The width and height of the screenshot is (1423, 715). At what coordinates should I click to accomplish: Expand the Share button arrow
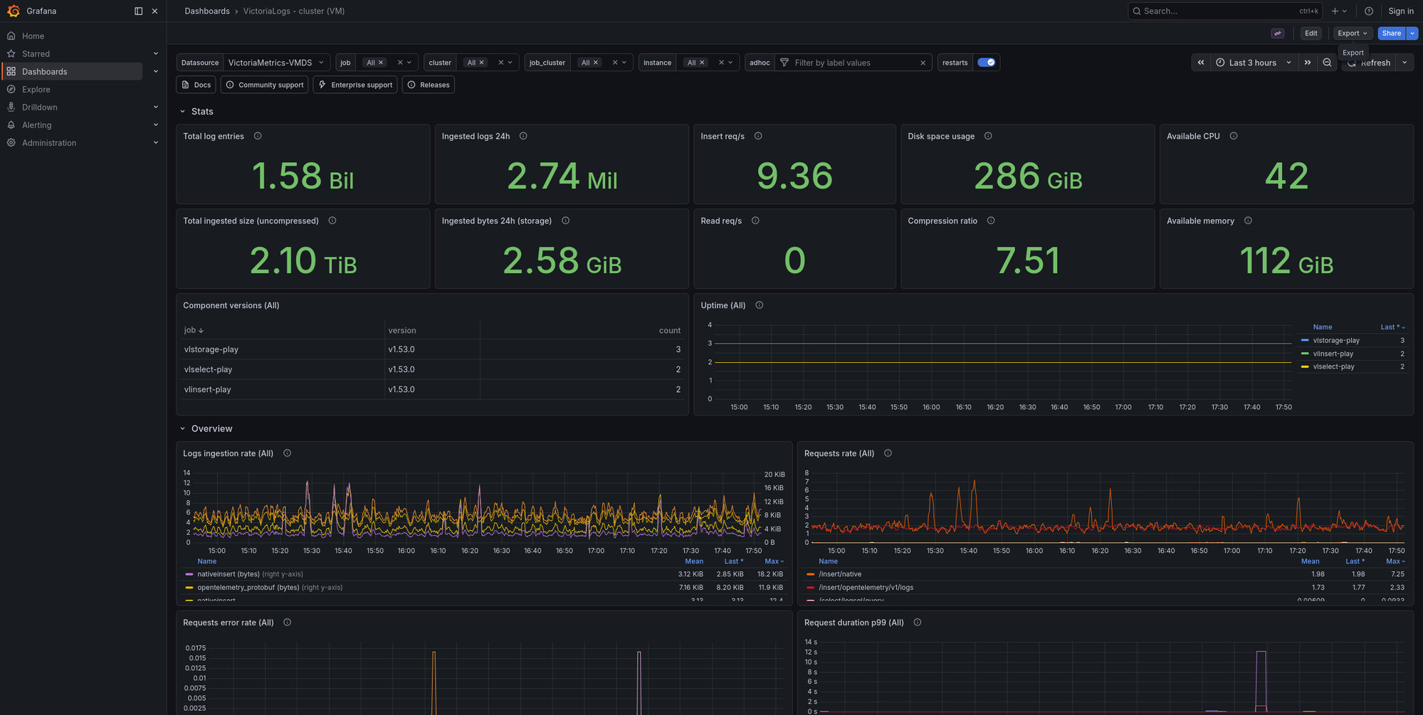[x=1412, y=33]
